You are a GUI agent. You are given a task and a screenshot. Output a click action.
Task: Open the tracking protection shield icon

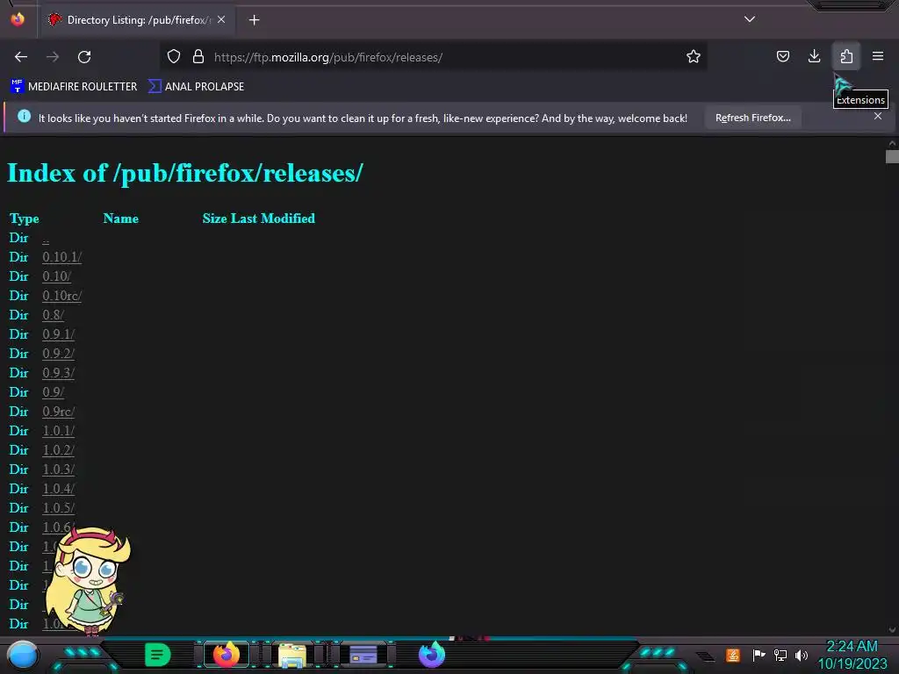(174, 57)
